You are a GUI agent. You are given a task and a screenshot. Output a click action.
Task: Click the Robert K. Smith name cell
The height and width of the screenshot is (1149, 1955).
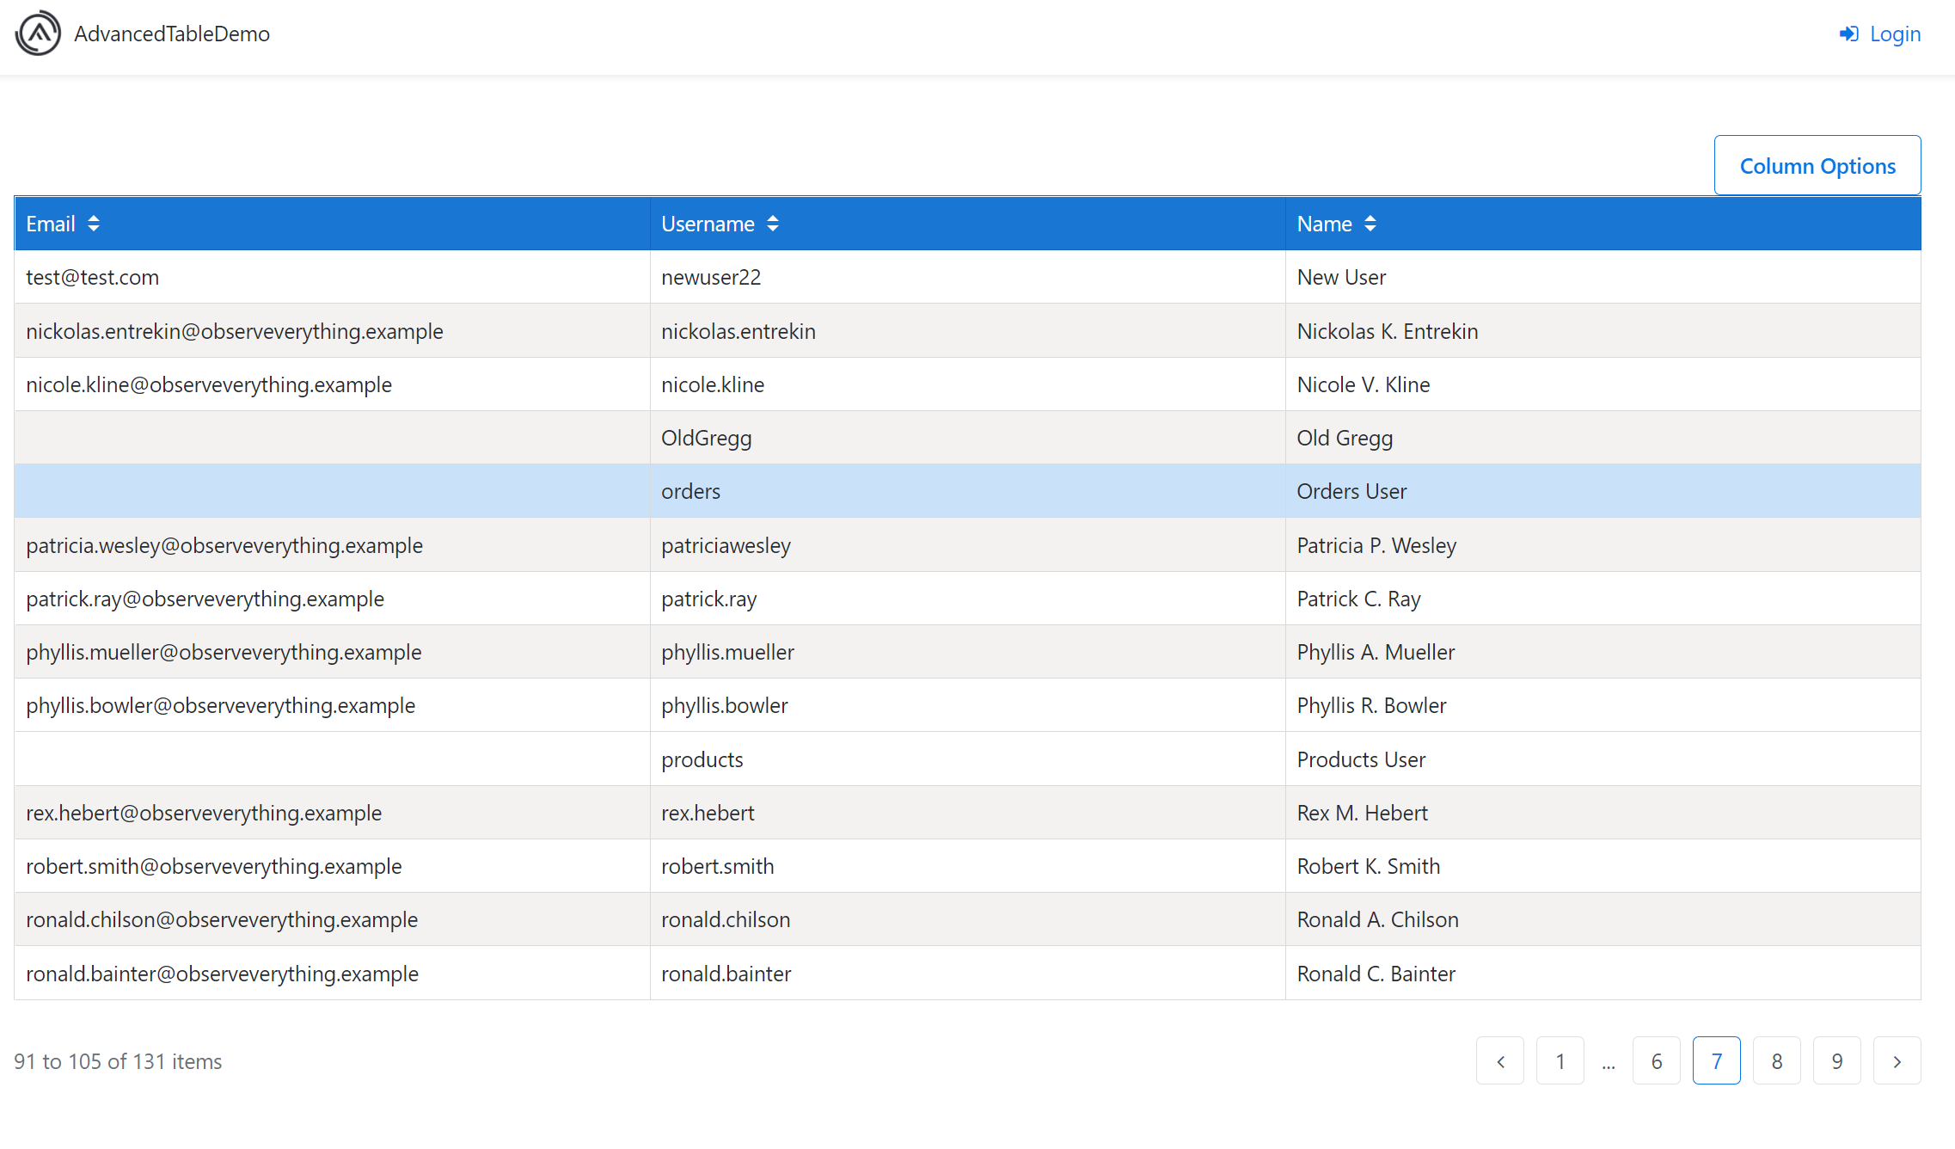click(x=1603, y=866)
